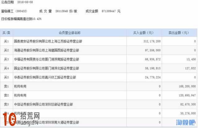Select the 卖2 row label
Screen dimensions: 198x128
[6, 96]
